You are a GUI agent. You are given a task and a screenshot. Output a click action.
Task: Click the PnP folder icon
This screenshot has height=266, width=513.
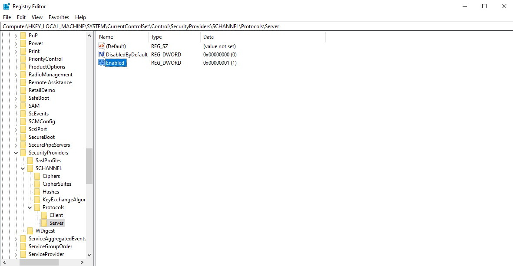23,35
